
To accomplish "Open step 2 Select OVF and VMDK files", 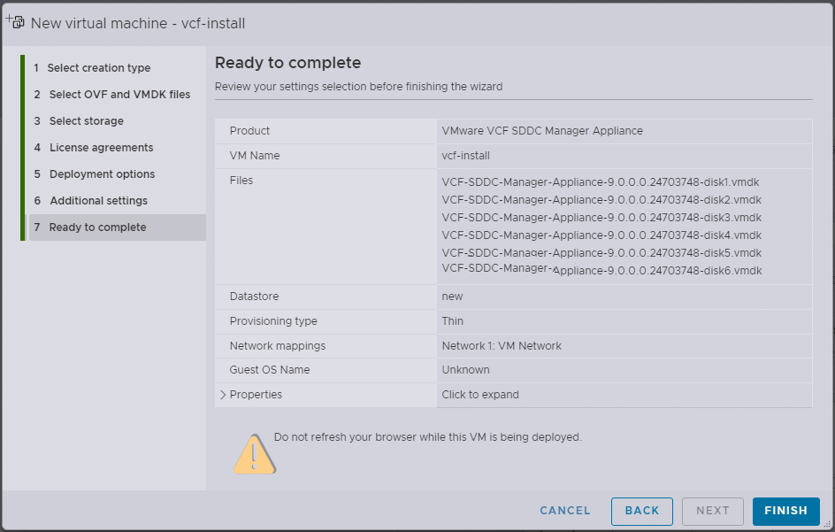I will [119, 95].
